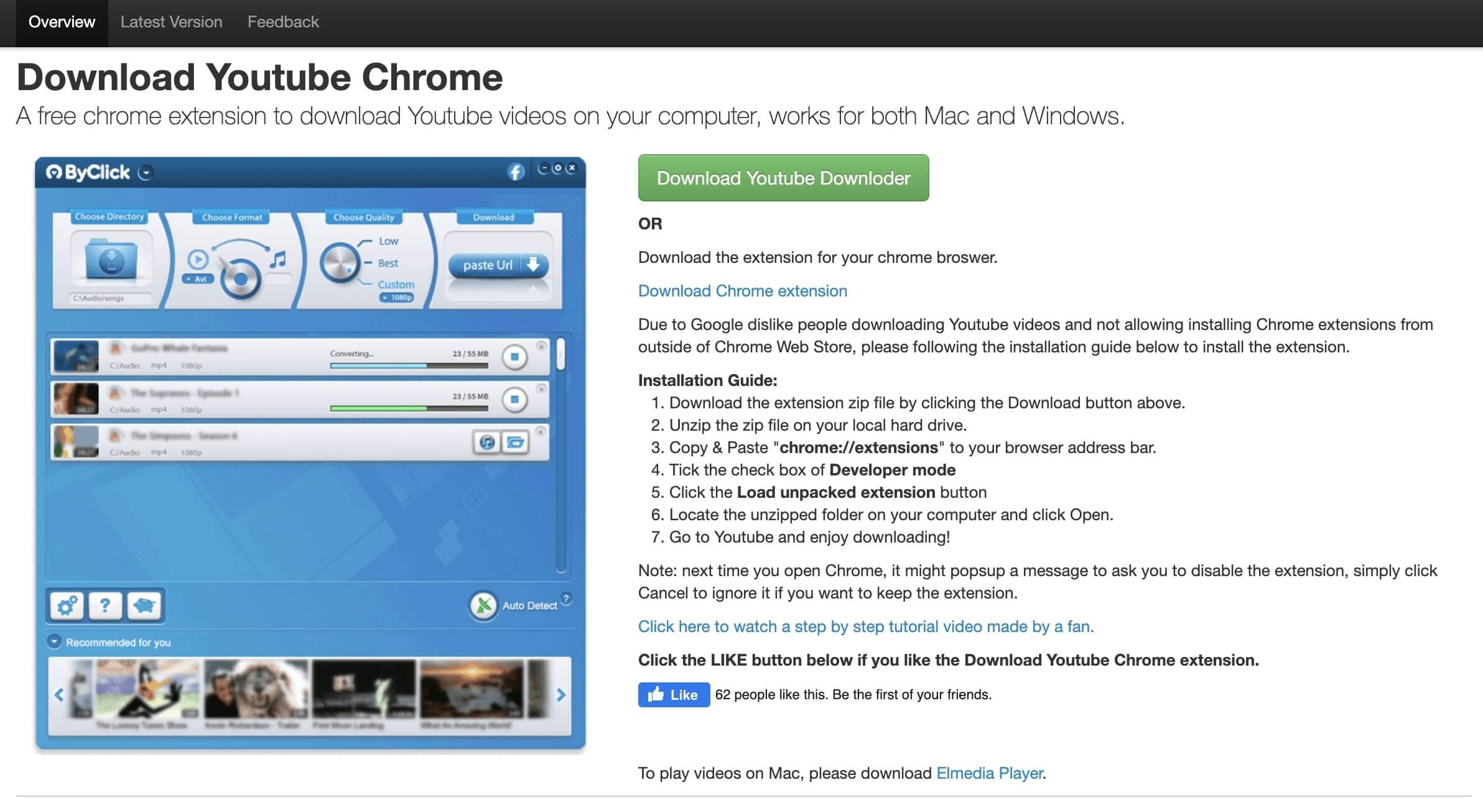
Task: Click the Download Youtube Downloder button
Action: (783, 178)
